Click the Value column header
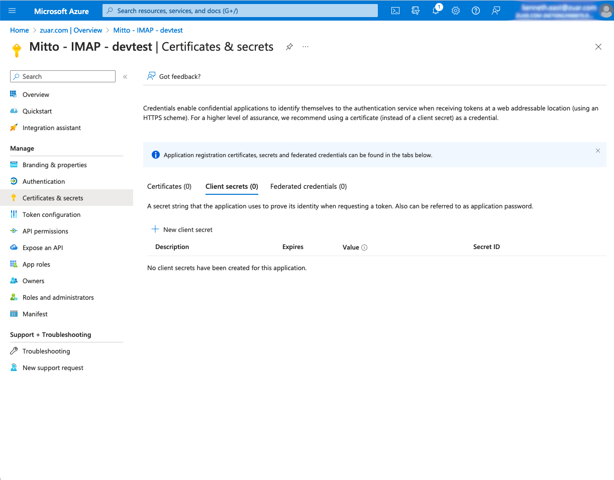The height and width of the screenshot is (480, 614). pyautogui.click(x=351, y=247)
